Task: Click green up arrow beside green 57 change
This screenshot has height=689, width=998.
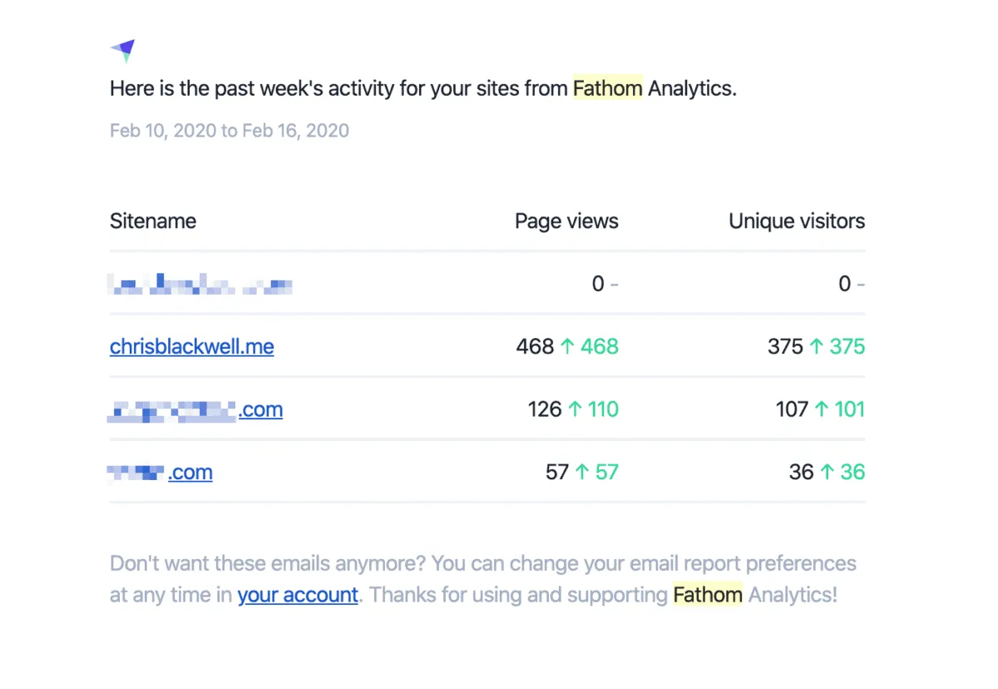Action: pyautogui.click(x=582, y=473)
